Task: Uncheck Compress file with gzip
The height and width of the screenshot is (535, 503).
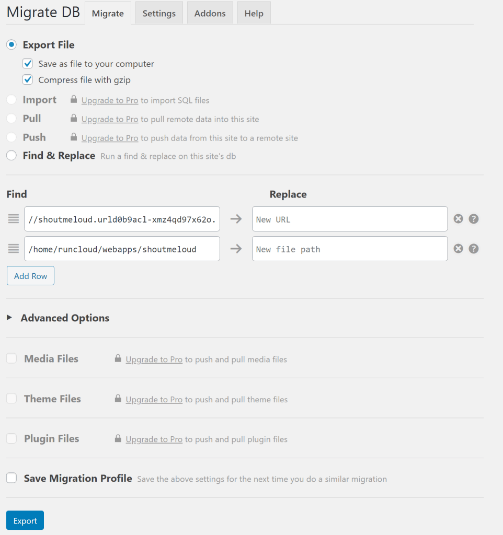Action: click(x=28, y=79)
